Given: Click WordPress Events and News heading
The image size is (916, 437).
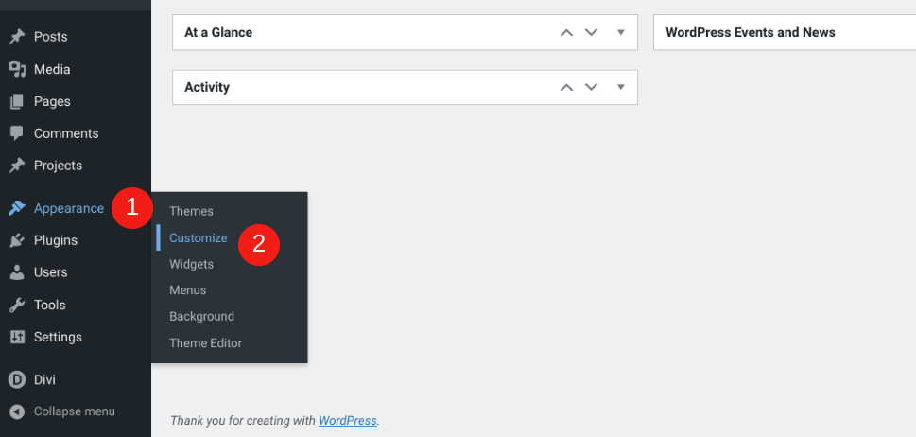Looking at the screenshot, I should [x=750, y=33].
